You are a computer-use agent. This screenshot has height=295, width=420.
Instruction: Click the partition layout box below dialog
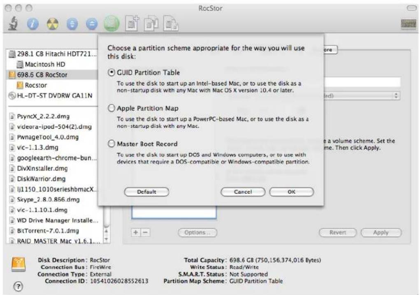[174, 212]
